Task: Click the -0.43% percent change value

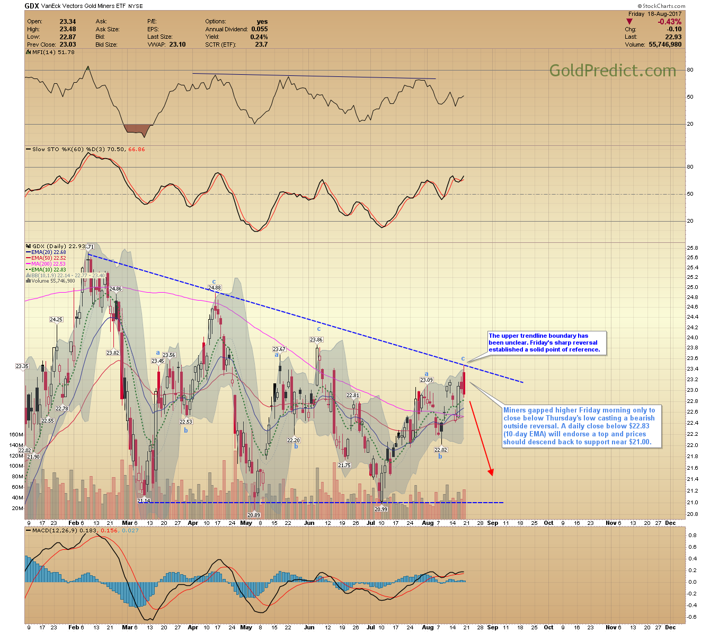Action: click(669, 22)
